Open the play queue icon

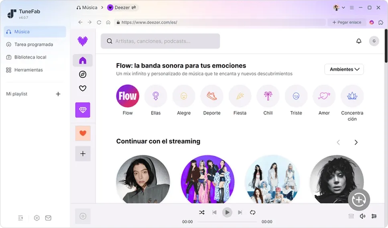(x=351, y=216)
